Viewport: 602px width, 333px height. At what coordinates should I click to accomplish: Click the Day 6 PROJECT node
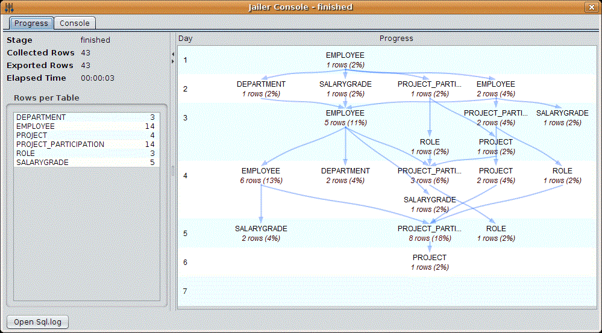430,262
